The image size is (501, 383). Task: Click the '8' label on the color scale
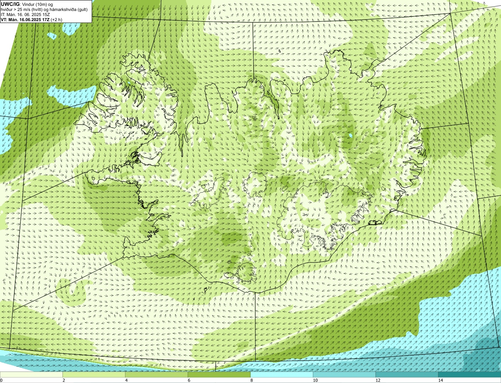tap(251, 380)
